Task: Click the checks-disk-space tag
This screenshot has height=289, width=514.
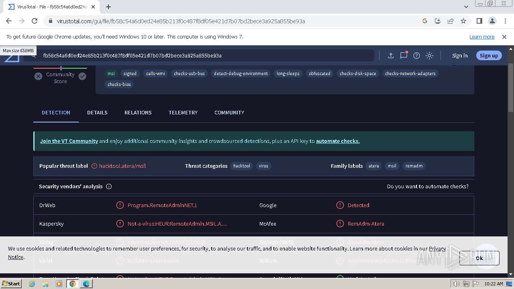Action: coord(358,73)
